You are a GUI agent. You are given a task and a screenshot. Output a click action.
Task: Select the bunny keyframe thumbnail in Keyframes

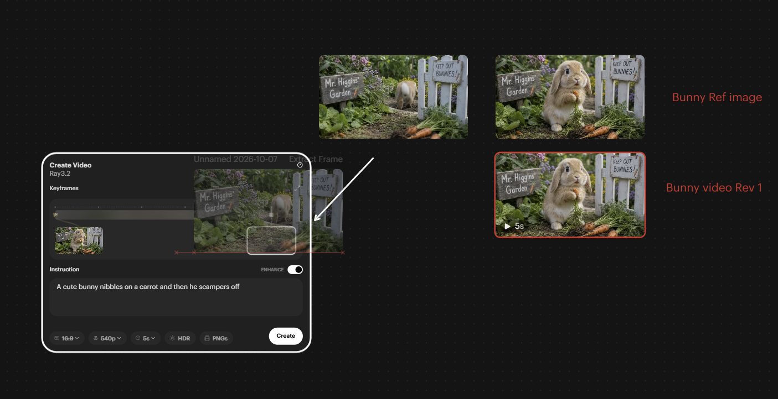[x=79, y=240]
